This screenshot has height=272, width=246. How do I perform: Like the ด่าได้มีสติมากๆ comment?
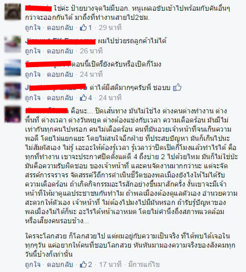33,98
